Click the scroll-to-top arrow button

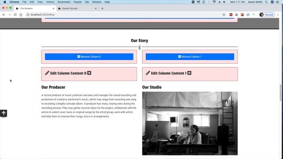point(4,113)
